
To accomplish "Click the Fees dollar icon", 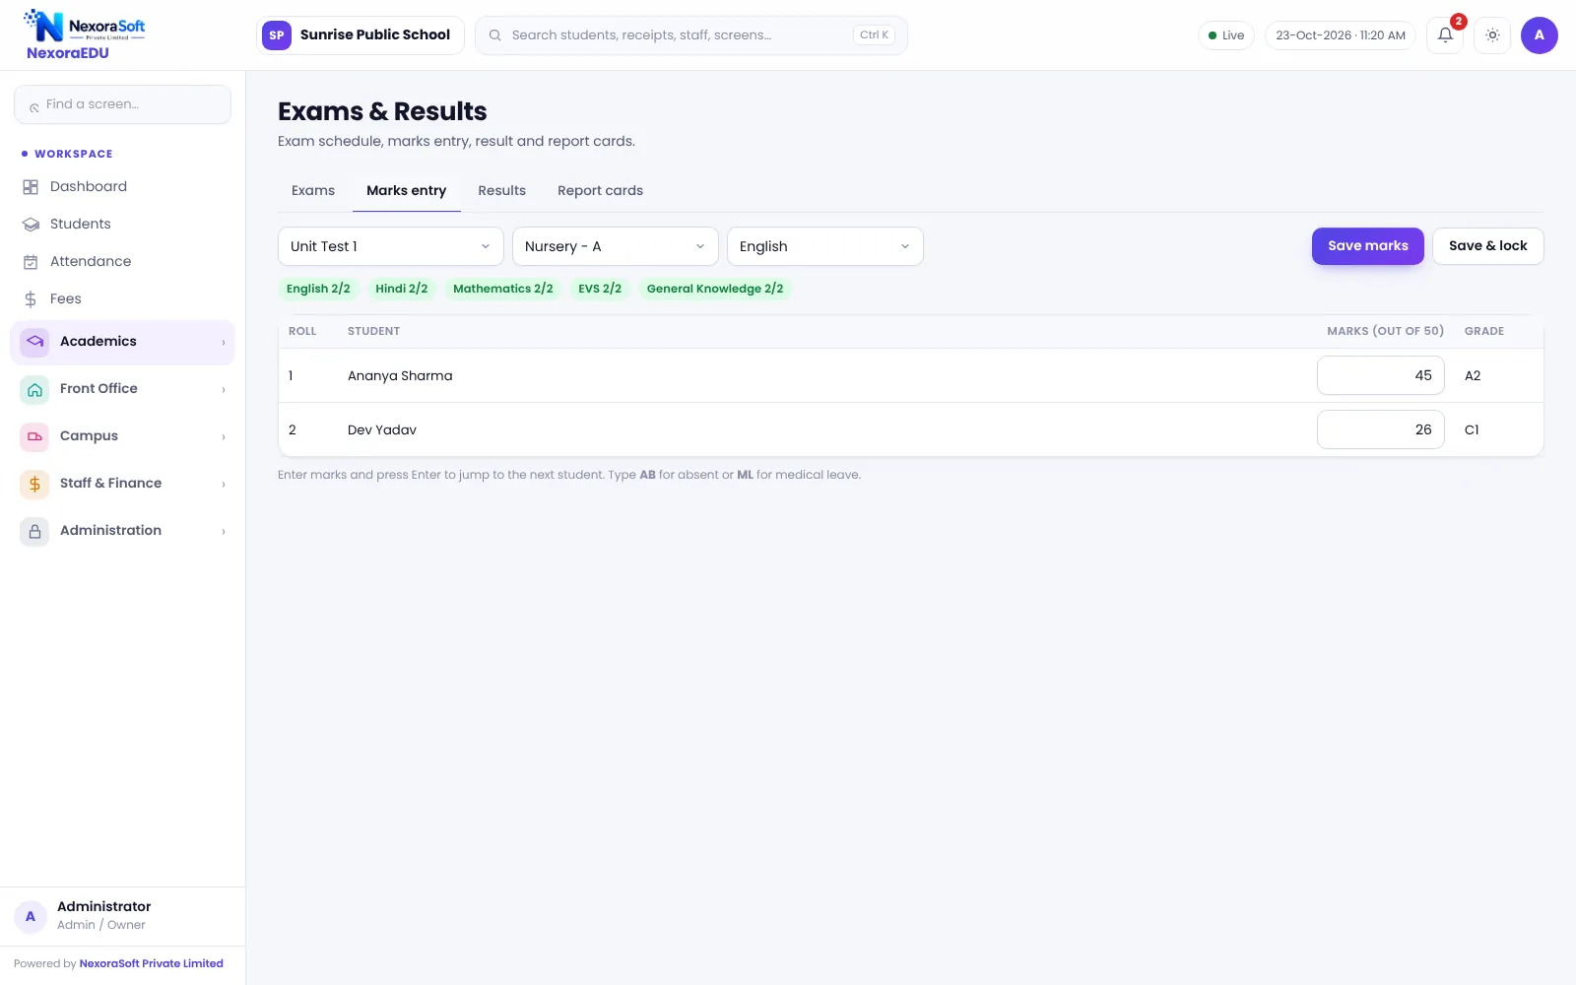I will 31,299.
